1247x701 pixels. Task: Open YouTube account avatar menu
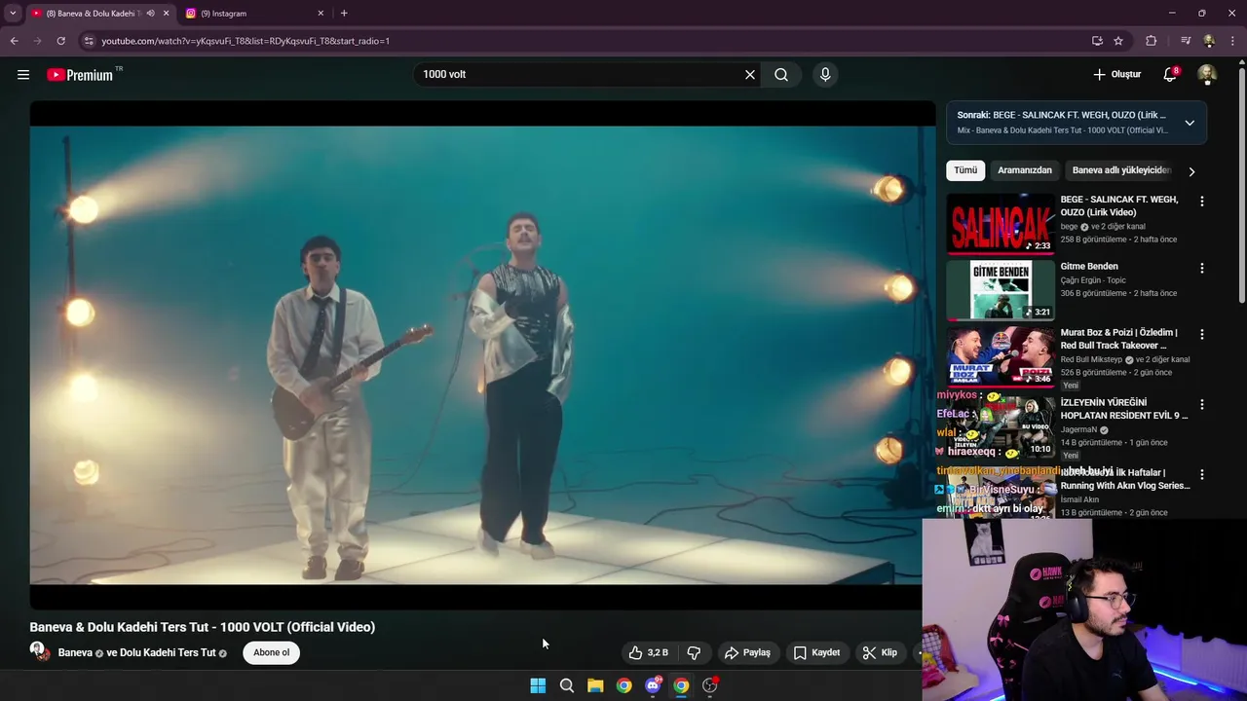[1207, 74]
